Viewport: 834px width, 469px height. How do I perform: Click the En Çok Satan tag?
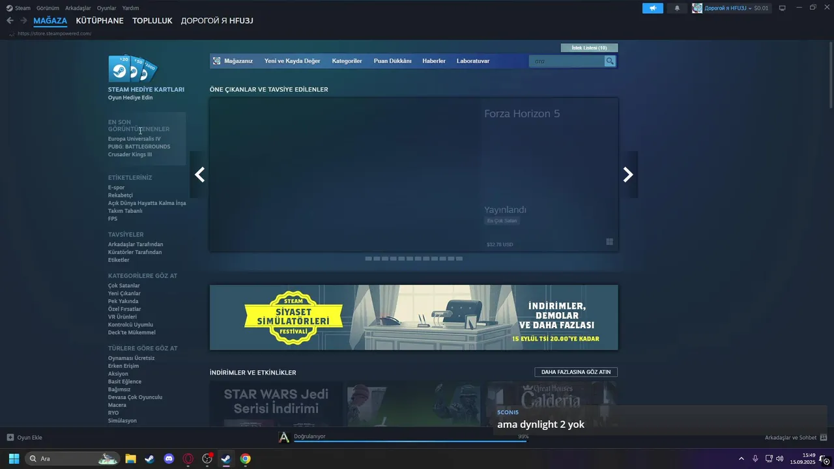(x=502, y=221)
